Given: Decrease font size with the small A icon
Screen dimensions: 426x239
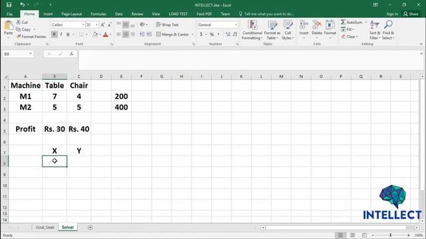Looking at the screenshot, I should pyautogui.click(x=109, y=25).
